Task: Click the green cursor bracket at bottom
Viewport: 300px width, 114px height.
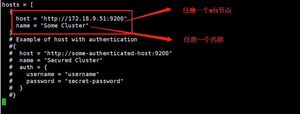Action: point(4,102)
